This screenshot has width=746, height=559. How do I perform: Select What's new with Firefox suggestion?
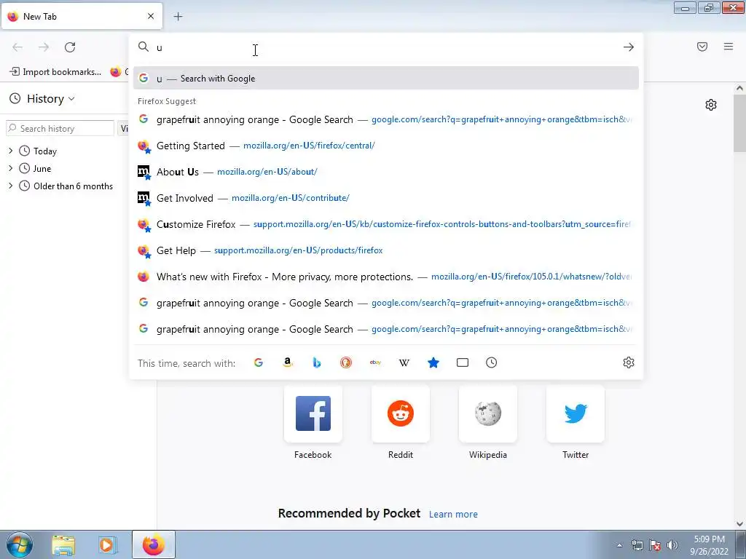tap(386, 276)
